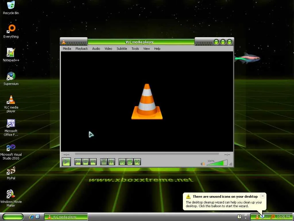
Task: Open the Tools menu
Action: 135,49
